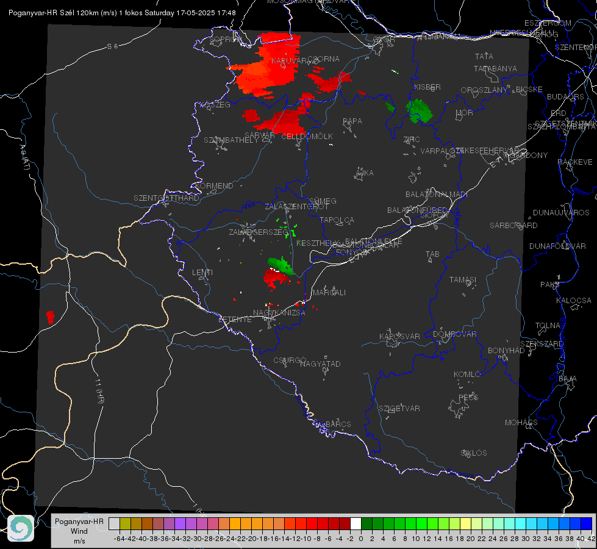
Task: Click the PAKS city label
Action: click(550, 285)
